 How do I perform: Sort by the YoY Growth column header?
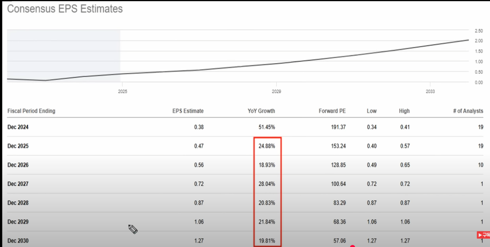(x=261, y=111)
